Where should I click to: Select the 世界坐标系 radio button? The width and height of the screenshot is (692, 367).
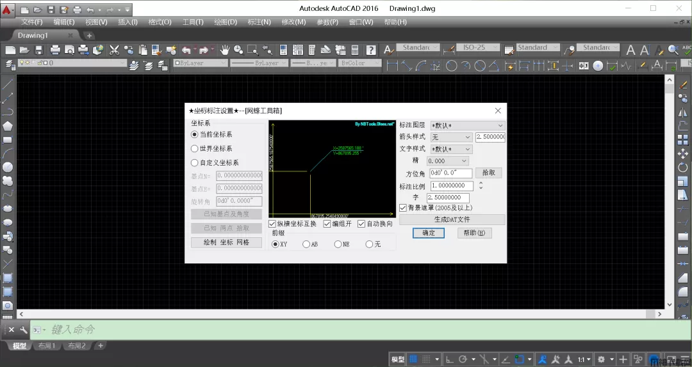click(195, 149)
